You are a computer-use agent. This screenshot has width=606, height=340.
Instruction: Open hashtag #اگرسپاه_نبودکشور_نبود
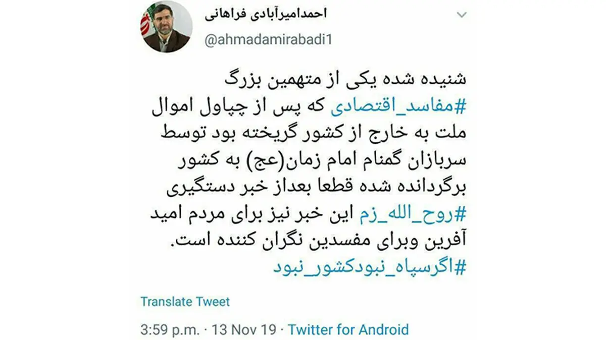tap(369, 267)
